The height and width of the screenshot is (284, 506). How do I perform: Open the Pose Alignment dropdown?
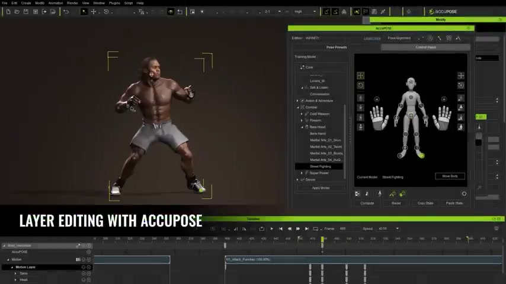click(x=406, y=38)
